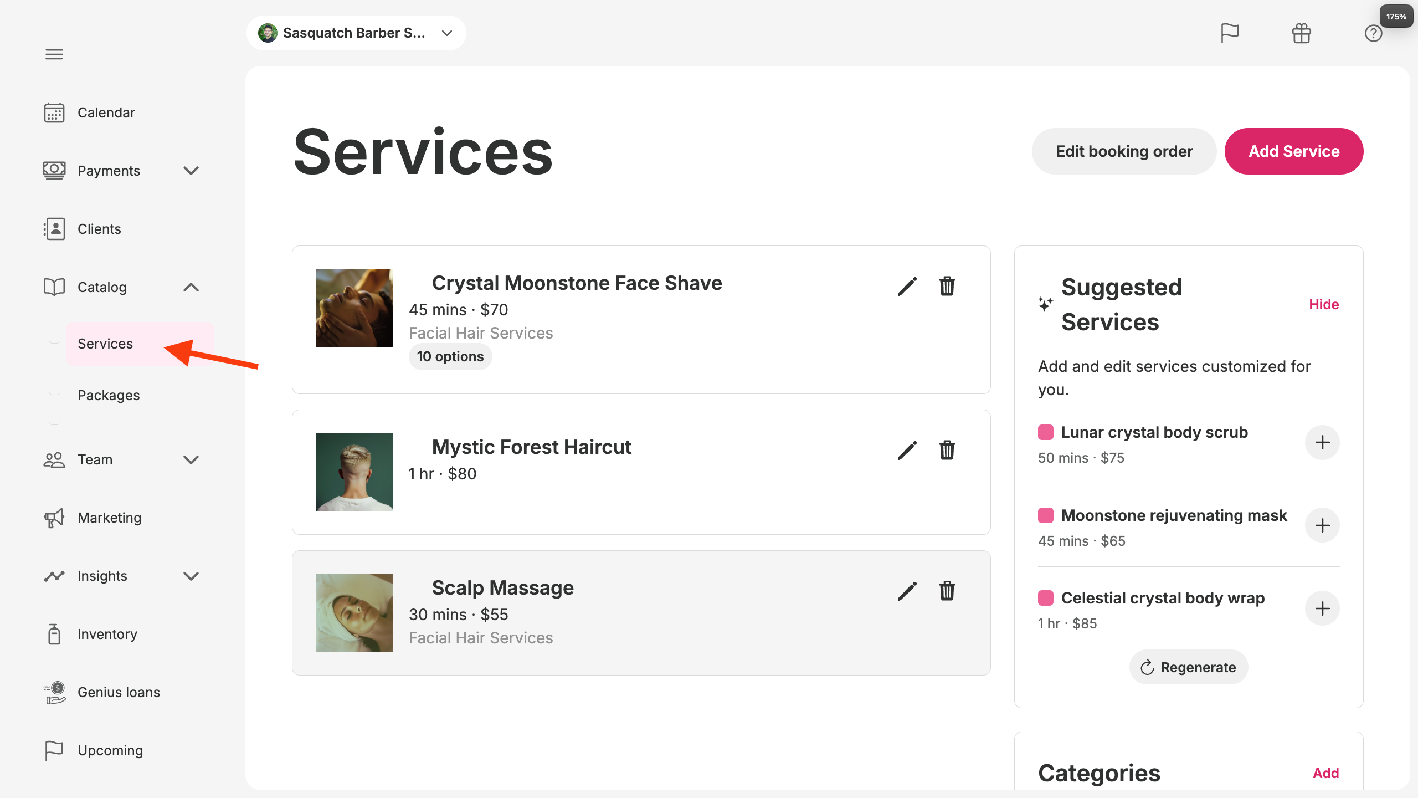
Task: Collapse the Catalog section chevron
Action: pos(191,287)
